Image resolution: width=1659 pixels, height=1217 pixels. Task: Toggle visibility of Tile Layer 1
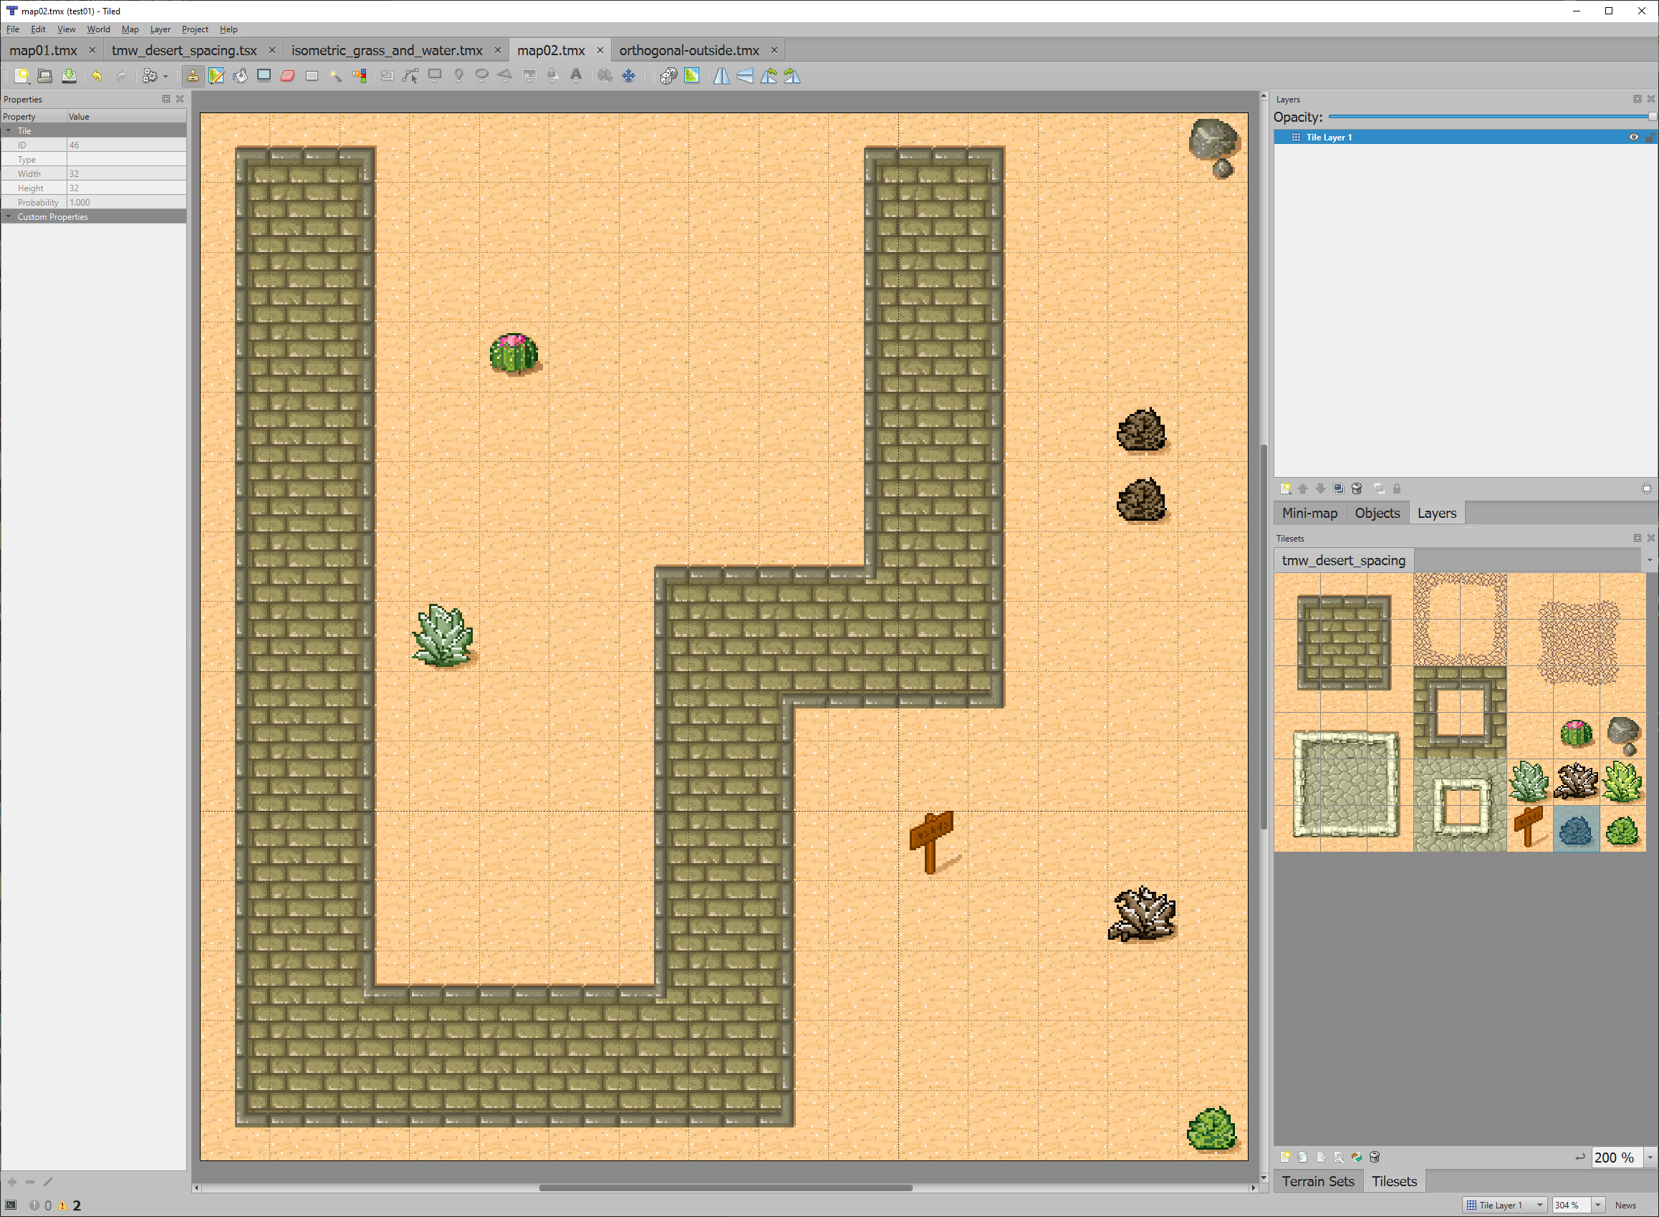coord(1634,137)
